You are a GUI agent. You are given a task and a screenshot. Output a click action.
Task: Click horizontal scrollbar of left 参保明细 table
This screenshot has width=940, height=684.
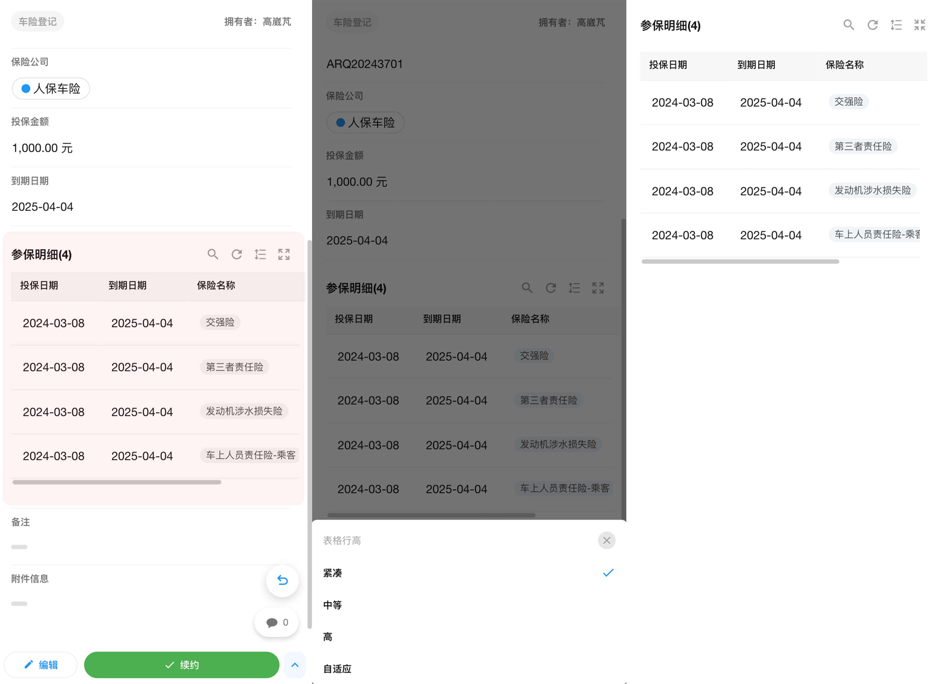tap(117, 482)
